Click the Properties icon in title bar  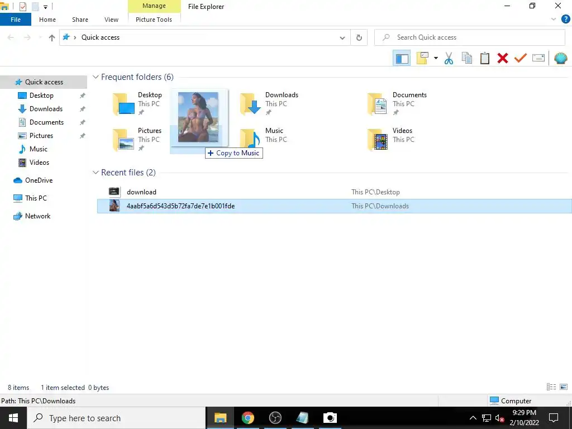pyautogui.click(x=22, y=7)
